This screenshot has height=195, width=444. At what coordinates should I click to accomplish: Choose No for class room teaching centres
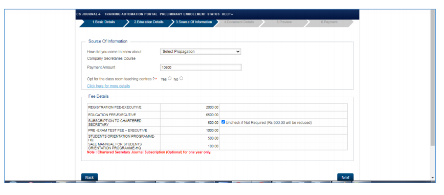click(181, 78)
